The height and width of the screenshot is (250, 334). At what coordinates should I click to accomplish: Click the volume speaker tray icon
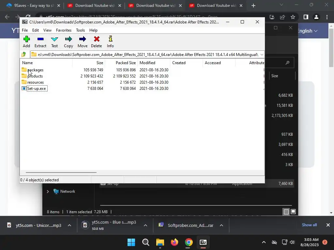click(x=292, y=242)
